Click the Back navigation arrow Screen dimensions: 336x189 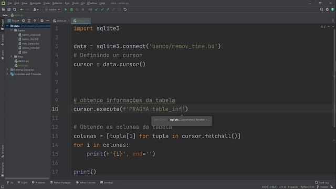pyautogui.click(x=22, y=9)
